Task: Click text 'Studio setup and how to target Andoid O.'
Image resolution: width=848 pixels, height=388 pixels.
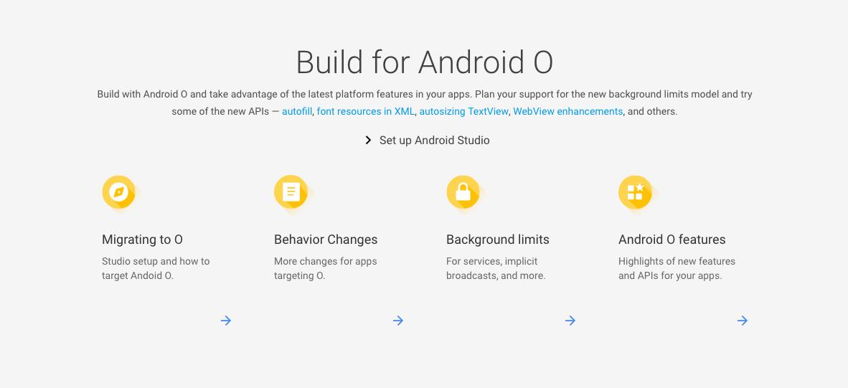Action: 156,268
